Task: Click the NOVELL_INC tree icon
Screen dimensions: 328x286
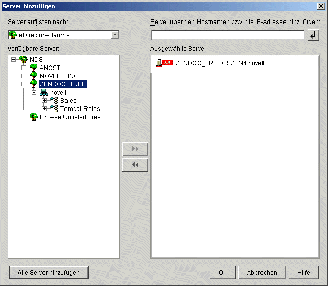Action: coord(34,76)
